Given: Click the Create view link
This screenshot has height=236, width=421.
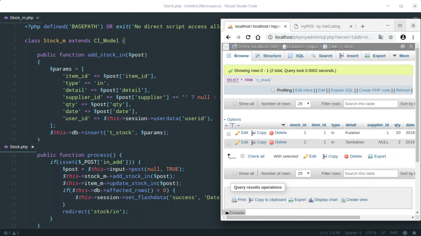Looking at the screenshot, I should pyautogui.click(x=356, y=200).
